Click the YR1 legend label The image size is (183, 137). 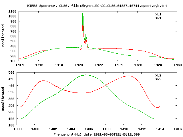(158, 18)
